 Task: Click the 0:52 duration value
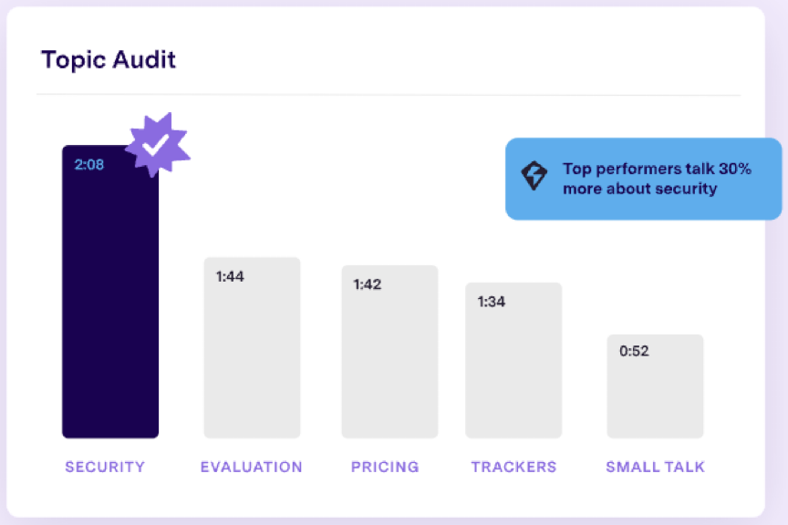click(x=634, y=351)
